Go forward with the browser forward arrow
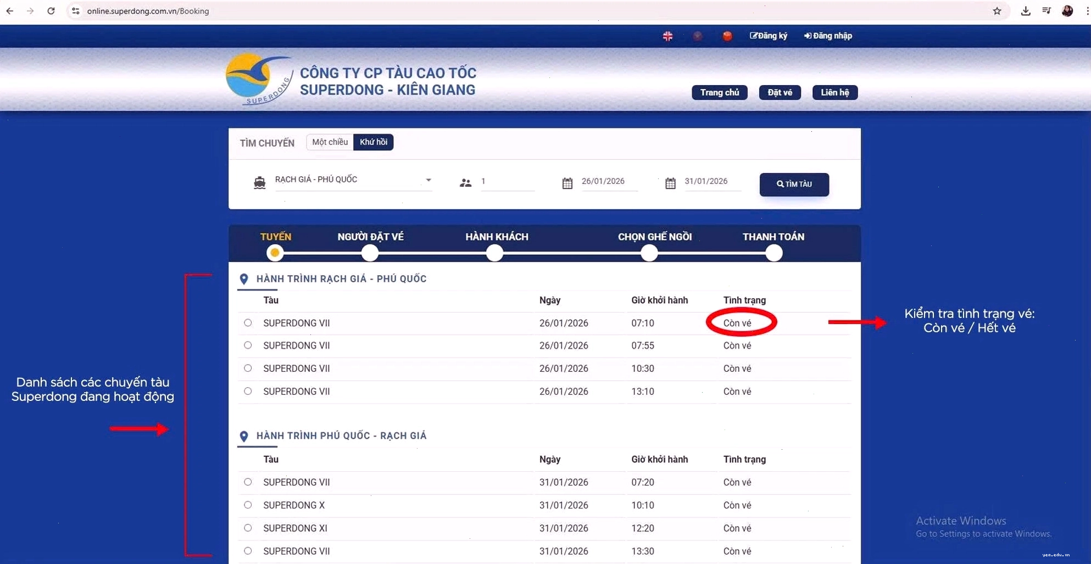1091x564 pixels. click(x=30, y=11)
